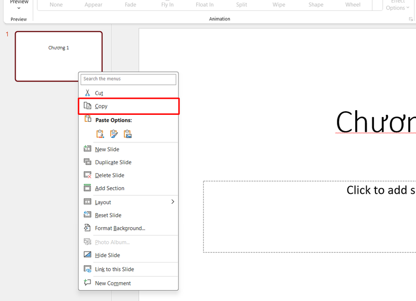Choose Paste with Destination Theme icon
The height and width of the screenshot is (301, 416).
click(x=100, y=134)
